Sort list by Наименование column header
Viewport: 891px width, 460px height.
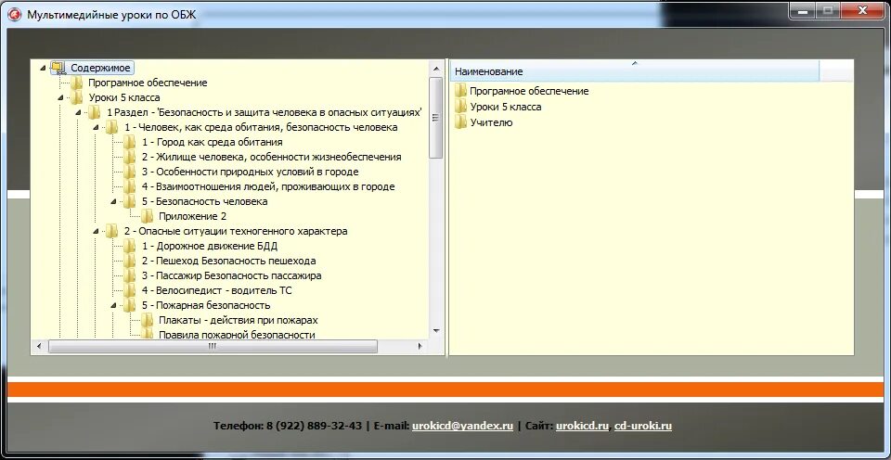click(x=635, y=71)
